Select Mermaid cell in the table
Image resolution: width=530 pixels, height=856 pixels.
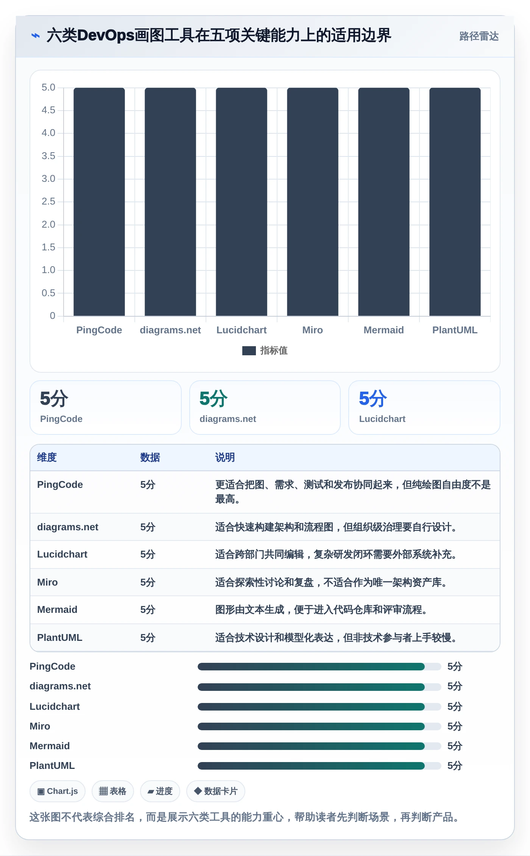(x=57, y=610)
